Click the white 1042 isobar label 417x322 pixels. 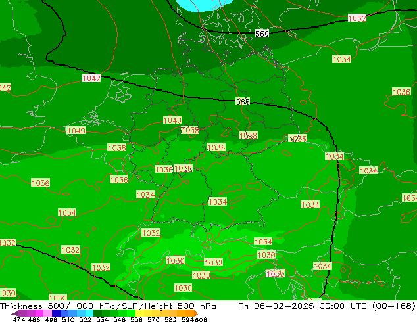pos(91,78)
